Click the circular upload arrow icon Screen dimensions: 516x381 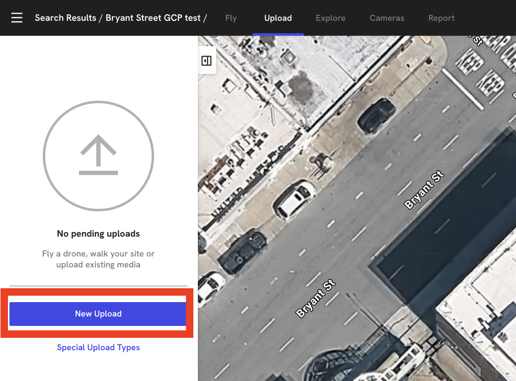98,156
